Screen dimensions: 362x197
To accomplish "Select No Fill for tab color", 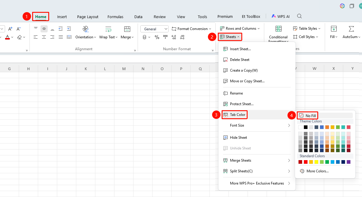I will pyautogui.click(x=308, y=116).
